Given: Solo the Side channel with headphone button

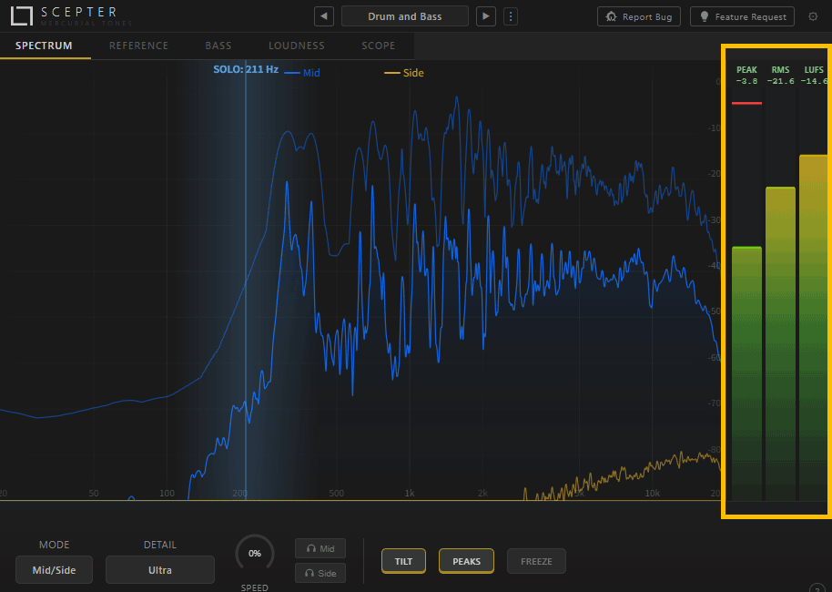Looking at the screenshot, I should click(x=320, y=573).
